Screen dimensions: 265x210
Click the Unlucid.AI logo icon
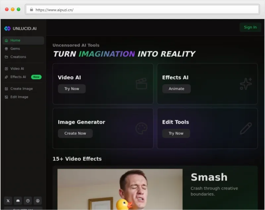7,28
